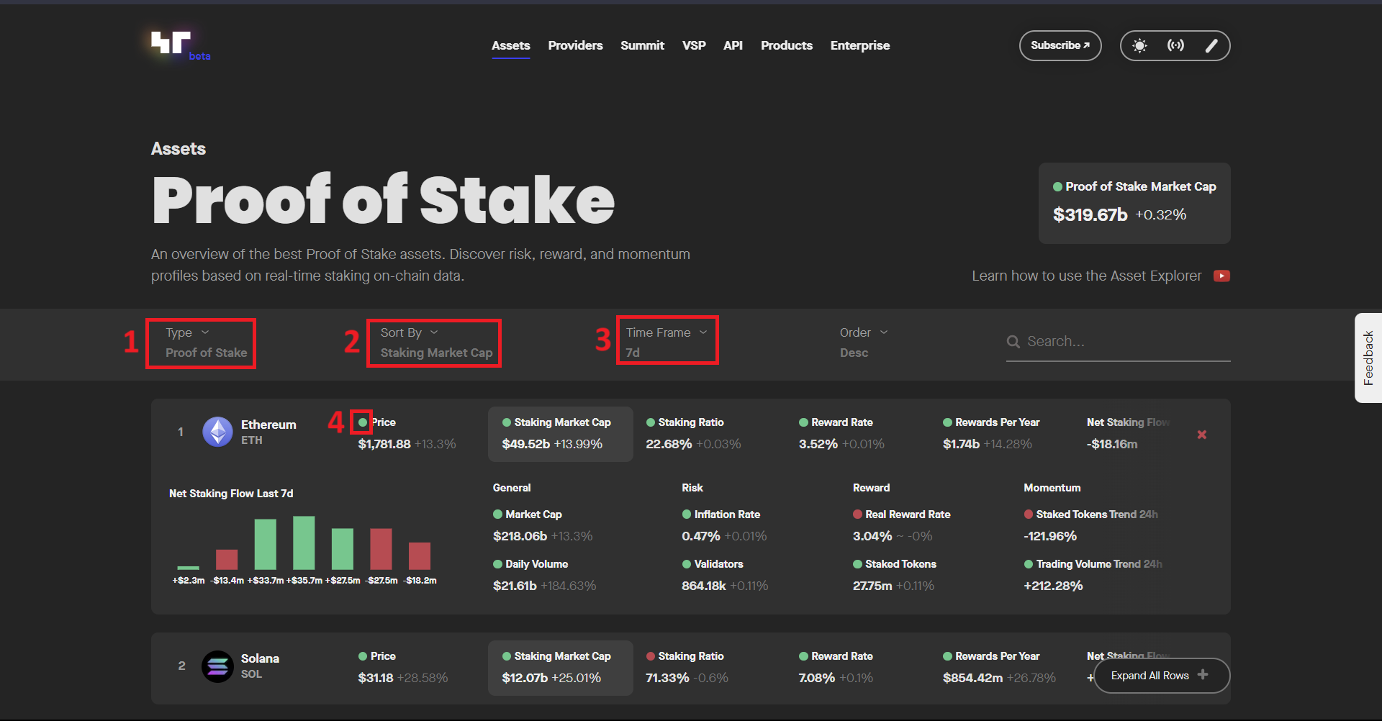Toggle Solana Reward Rate green dot
The width and height of the screenshot is (1382, 721).
click(803, 656)
